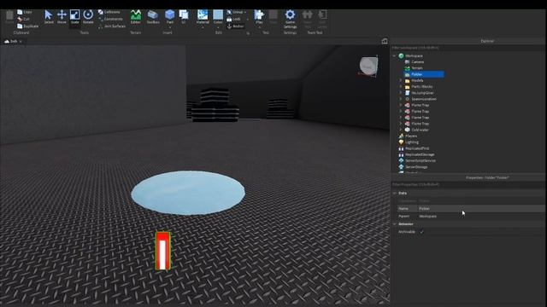Click the Duplicate icon

click(20, 26)
